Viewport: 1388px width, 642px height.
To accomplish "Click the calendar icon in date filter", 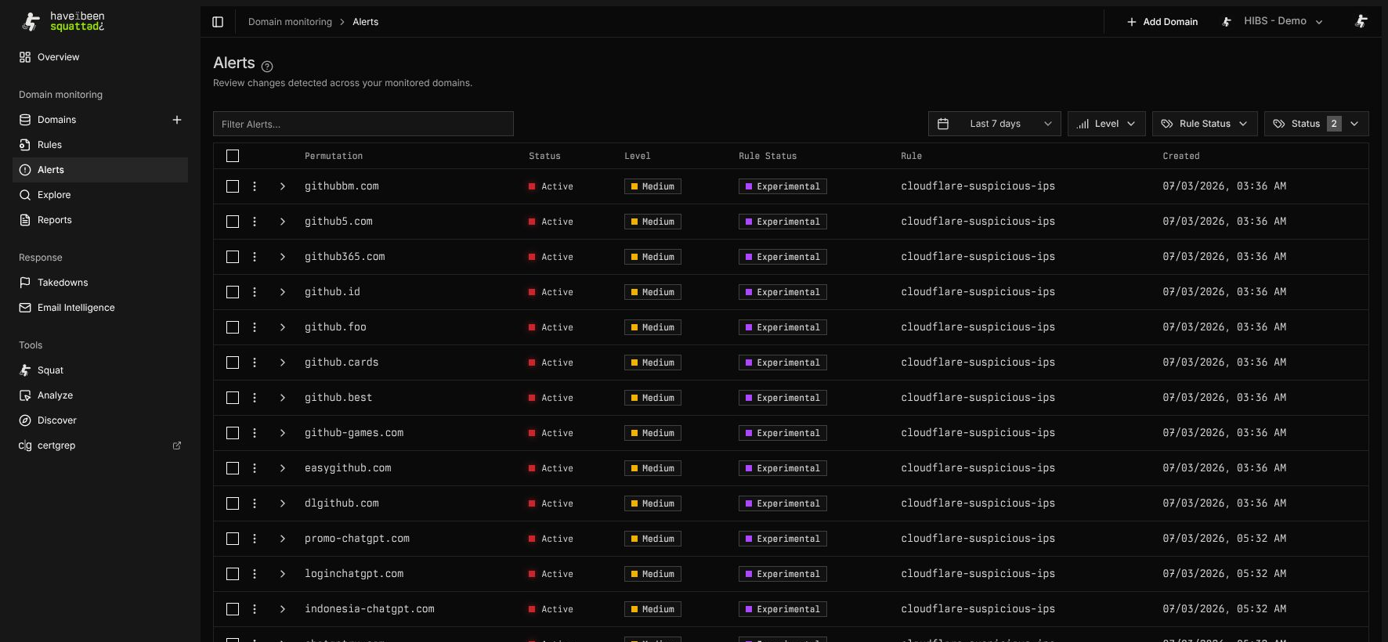I will click(x=943, y=124).
